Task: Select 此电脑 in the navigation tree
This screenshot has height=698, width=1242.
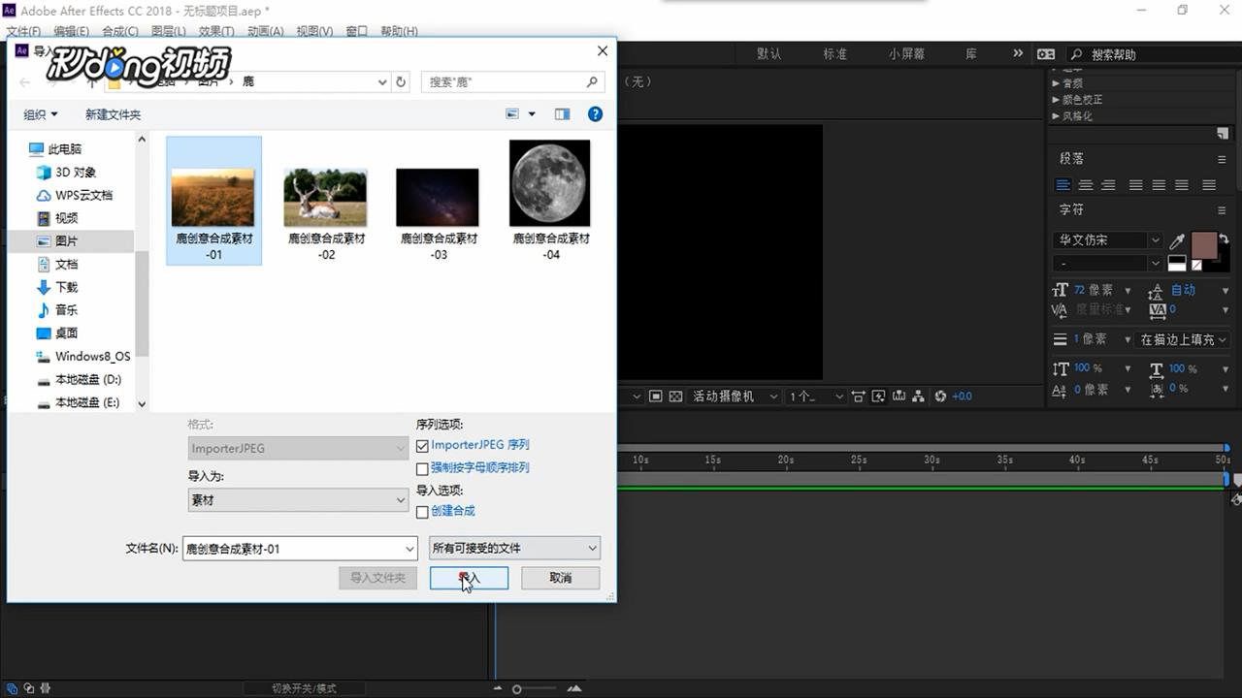Action: click(x=56, y=149)
